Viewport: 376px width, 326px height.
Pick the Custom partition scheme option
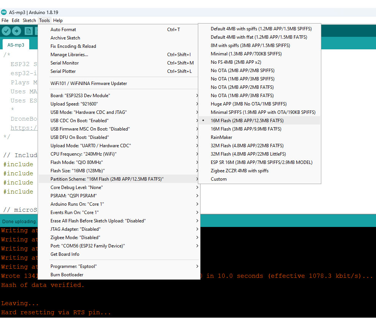click(x=219, y=179)
